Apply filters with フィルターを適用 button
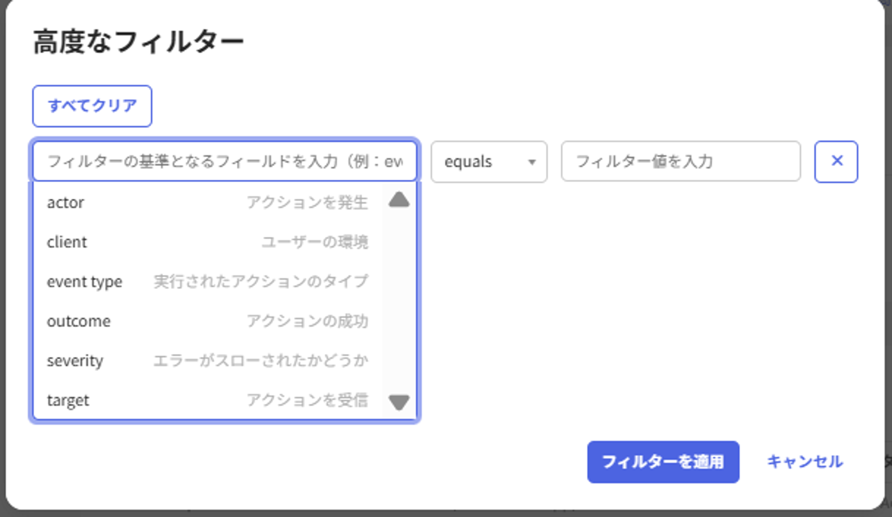The image size is (892, 517). [x=663, y=462]
